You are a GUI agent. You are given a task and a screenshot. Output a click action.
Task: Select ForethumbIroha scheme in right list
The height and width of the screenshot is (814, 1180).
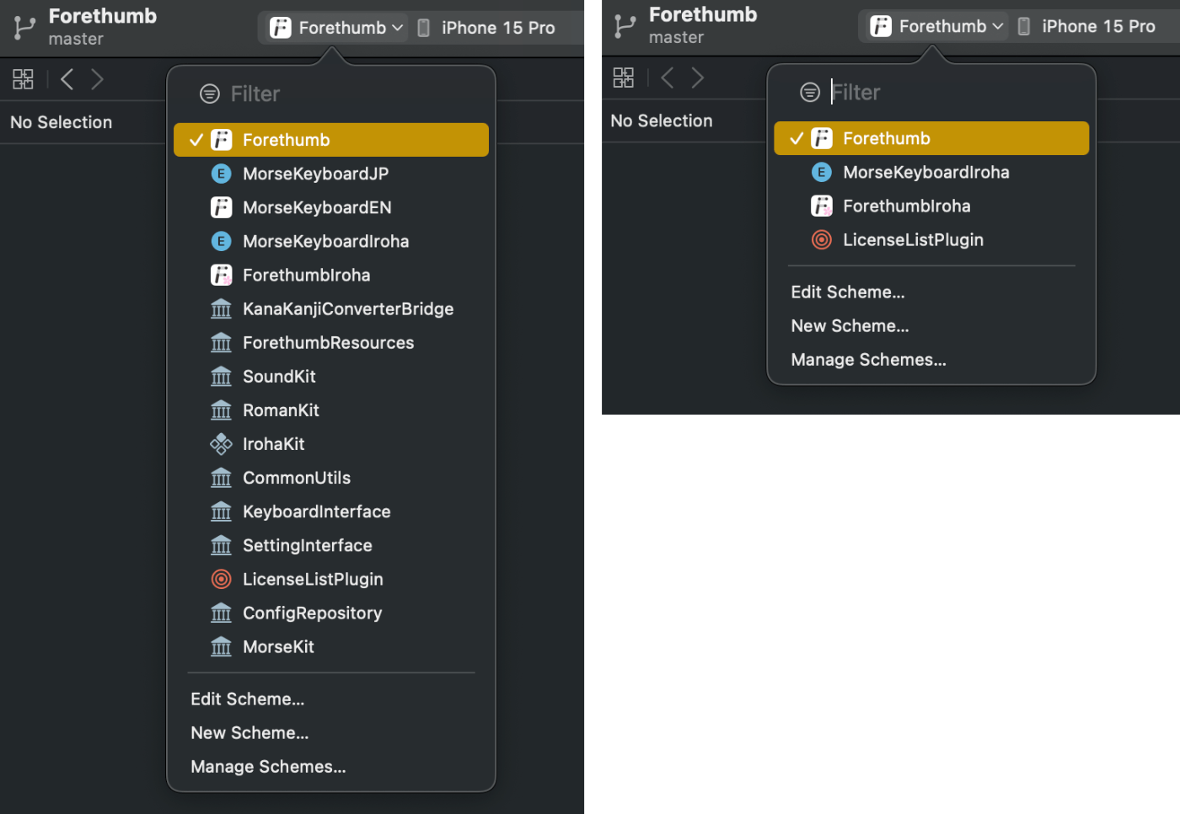point(931,206)
